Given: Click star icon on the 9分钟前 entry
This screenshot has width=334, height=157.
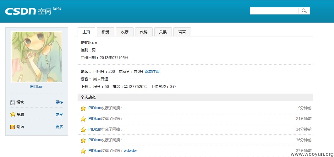Looking at the screenshot, I should click(x=83, y=108).
